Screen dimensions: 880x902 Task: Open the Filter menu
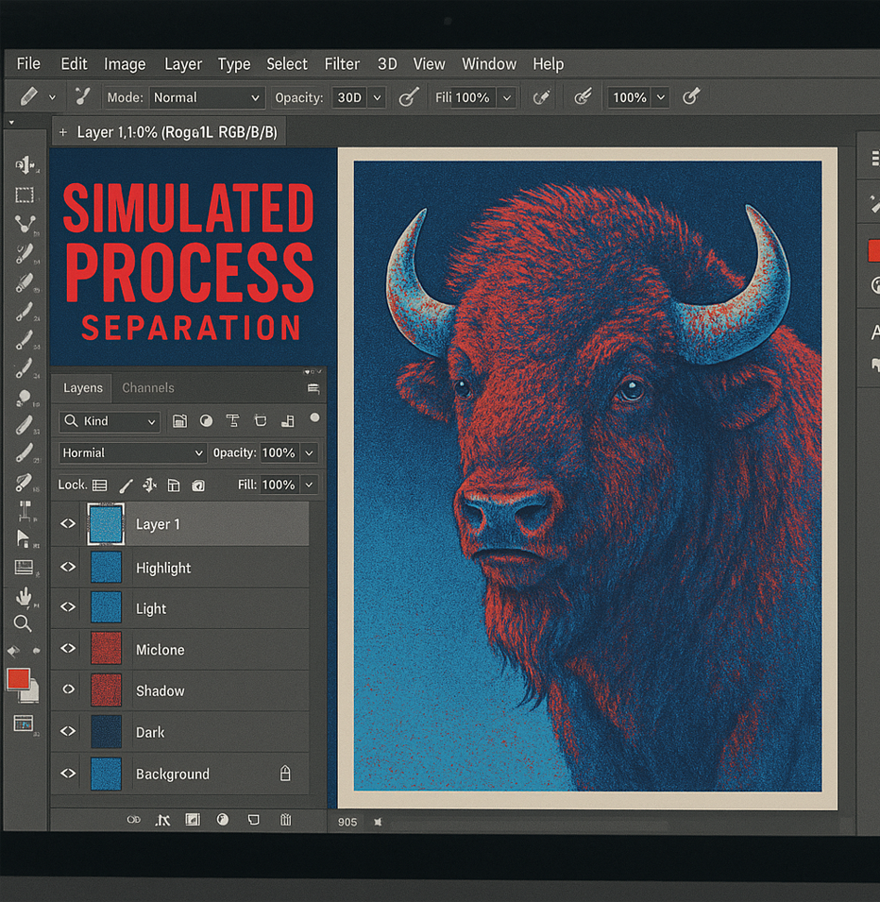point(342,63)
